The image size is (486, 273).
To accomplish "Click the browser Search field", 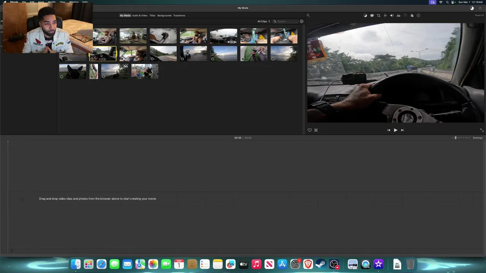I will [286, 21].
